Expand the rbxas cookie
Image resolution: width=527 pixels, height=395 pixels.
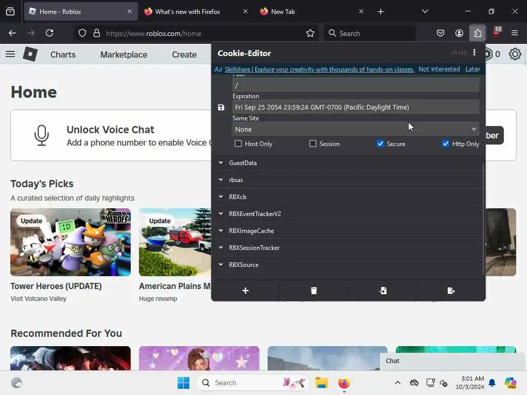[x=348, y=179]
